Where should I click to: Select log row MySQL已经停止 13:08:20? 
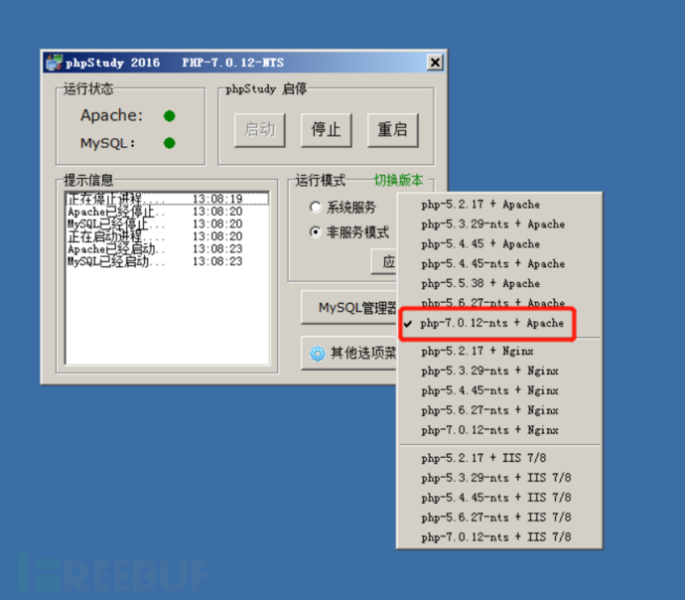(168, 225)
